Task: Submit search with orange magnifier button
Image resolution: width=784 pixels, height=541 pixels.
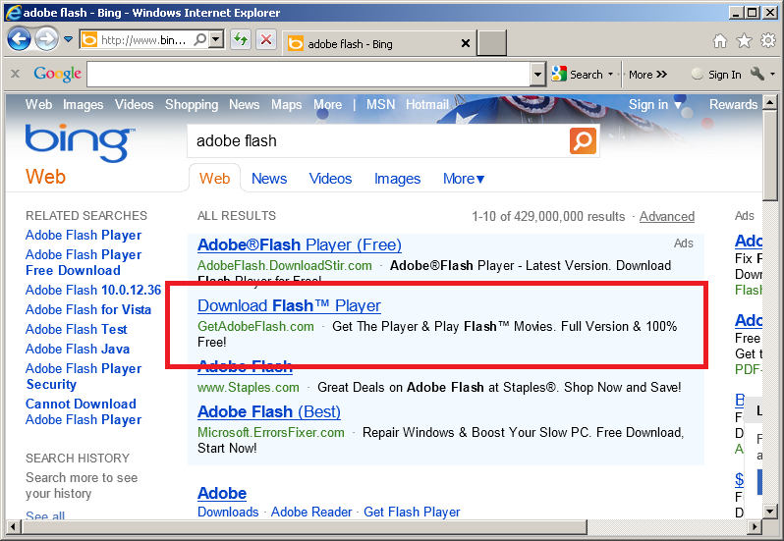Action: click(x=583, y=140)
